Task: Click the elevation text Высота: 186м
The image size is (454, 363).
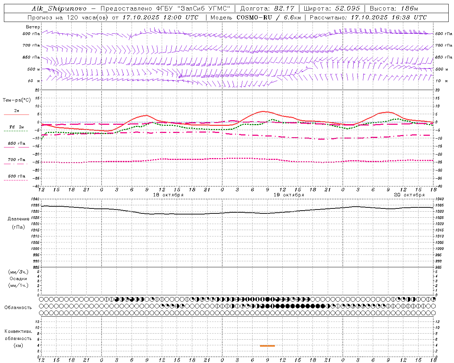Action: [394, 9]
